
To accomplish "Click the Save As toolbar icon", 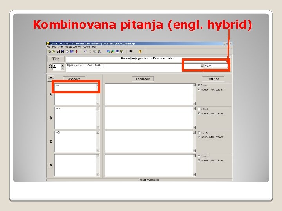I will pos(63,52).
